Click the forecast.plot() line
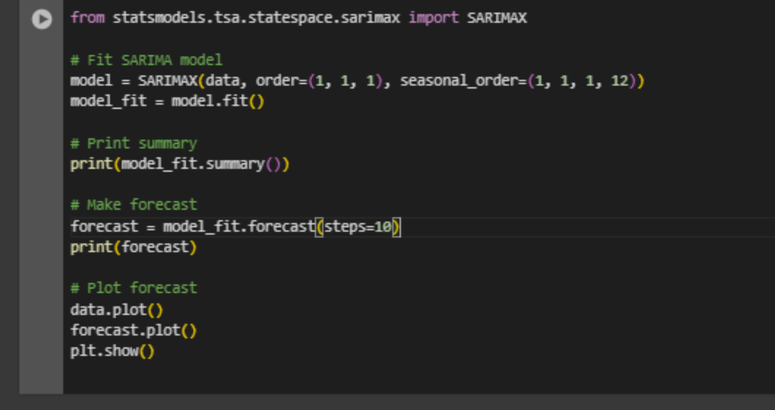This screenshot has width=775, height=410. point(133,331)
